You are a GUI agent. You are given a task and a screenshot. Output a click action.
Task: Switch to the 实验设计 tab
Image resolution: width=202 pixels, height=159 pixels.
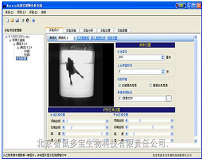pyautogui.click(x=54, y=30)
